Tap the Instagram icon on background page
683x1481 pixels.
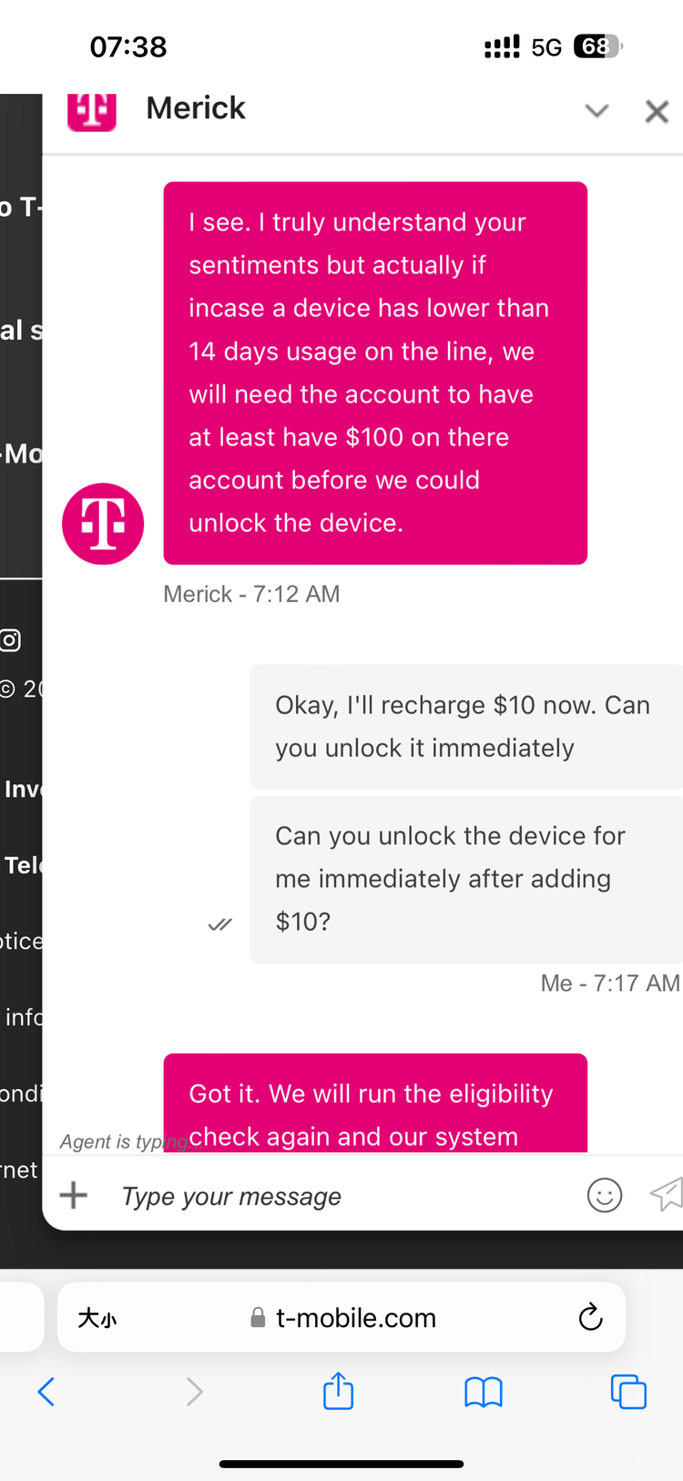pyautogui.click(x=10, y=640)
